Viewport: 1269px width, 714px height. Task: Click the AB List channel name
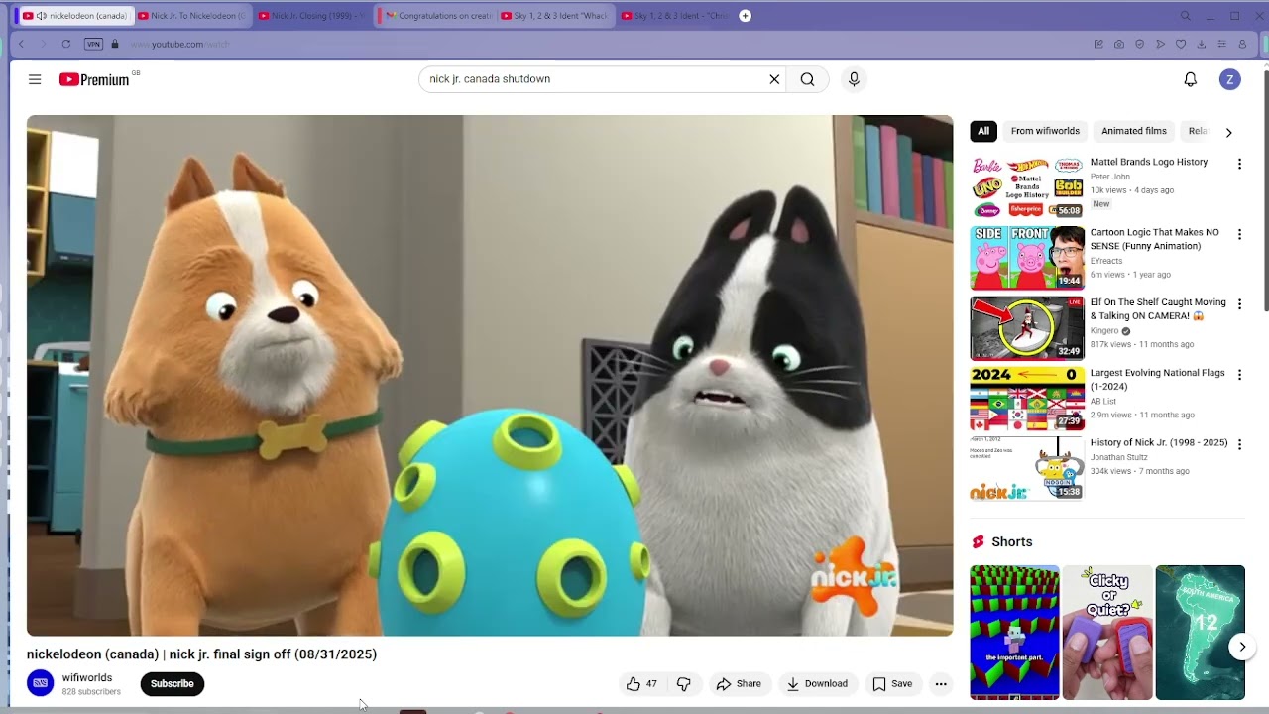click(1103, 402)
